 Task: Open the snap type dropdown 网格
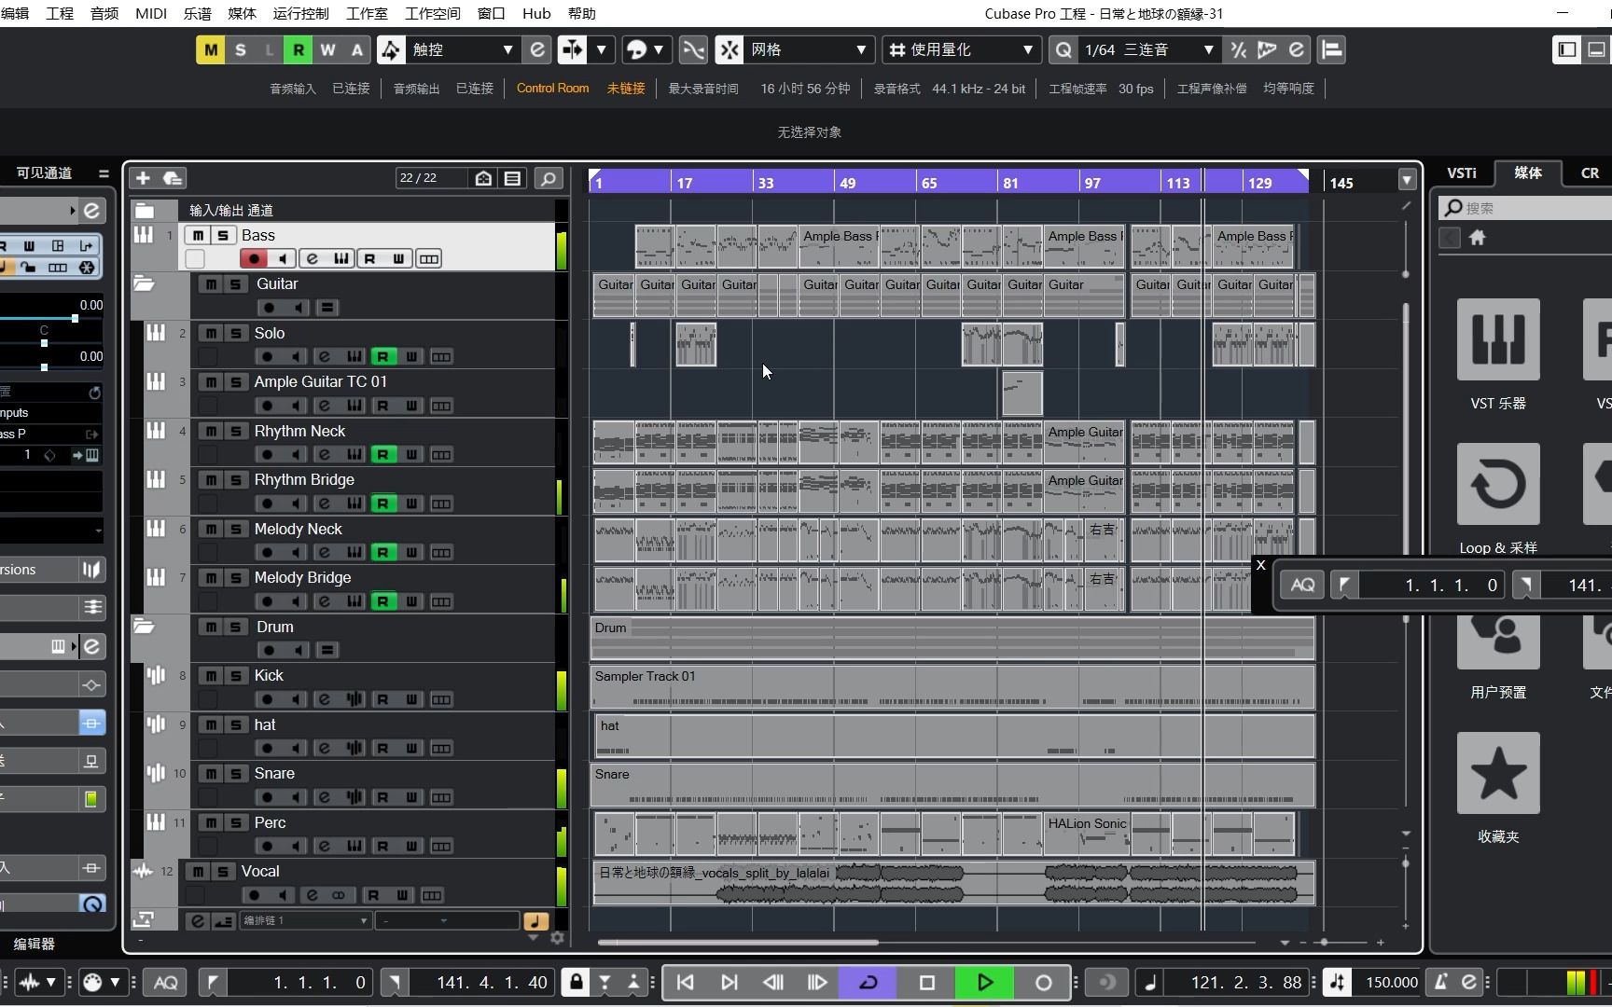pos(809,49)
